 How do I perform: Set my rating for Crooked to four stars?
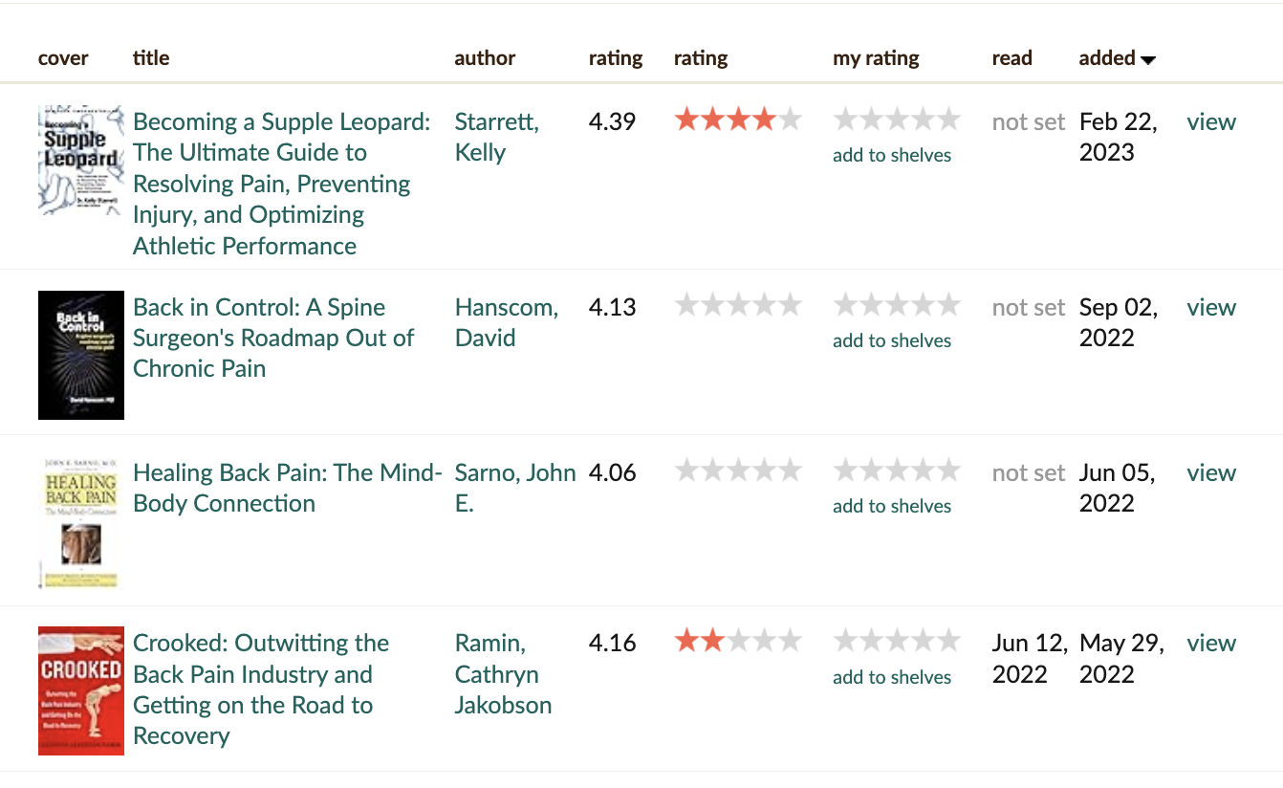tap(923, 642)
